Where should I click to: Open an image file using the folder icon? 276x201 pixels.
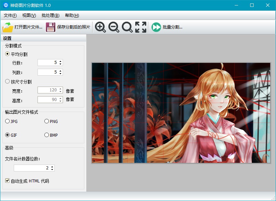(x=8, y=27)
